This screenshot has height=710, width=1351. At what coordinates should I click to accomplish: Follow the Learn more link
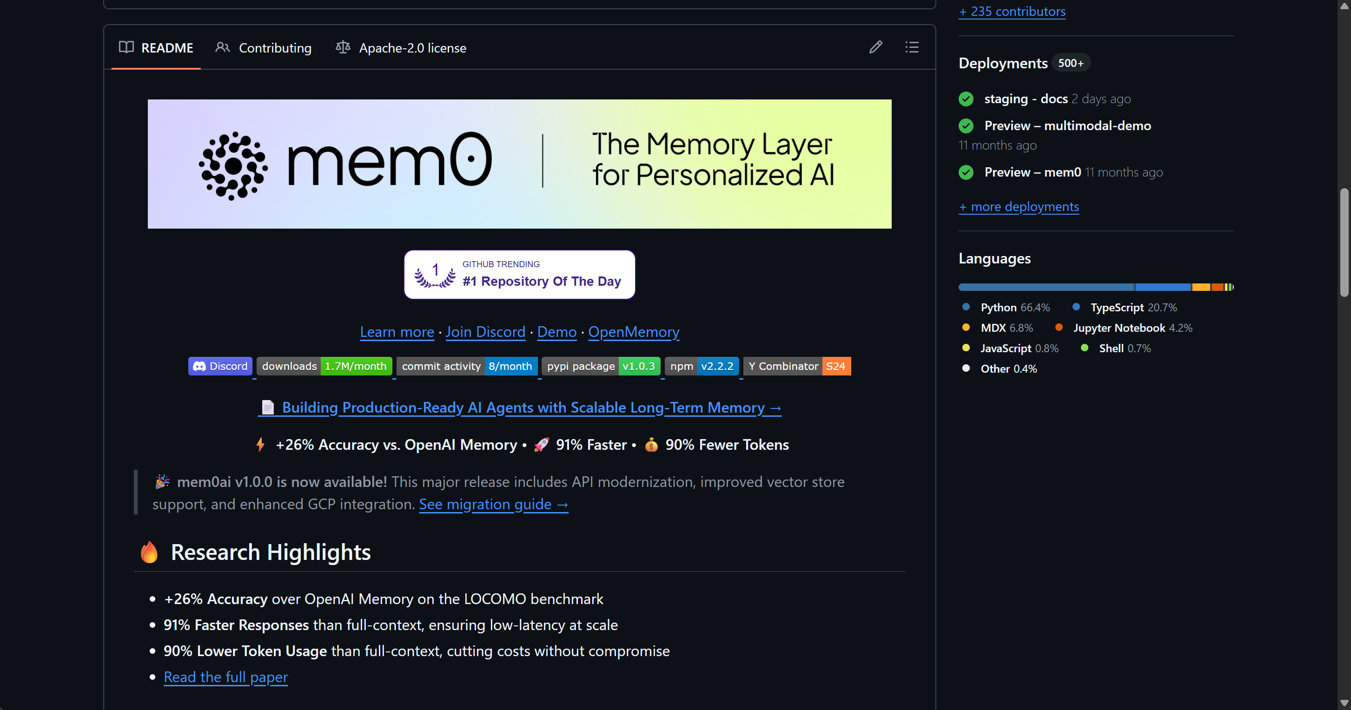tap(397, 332)
